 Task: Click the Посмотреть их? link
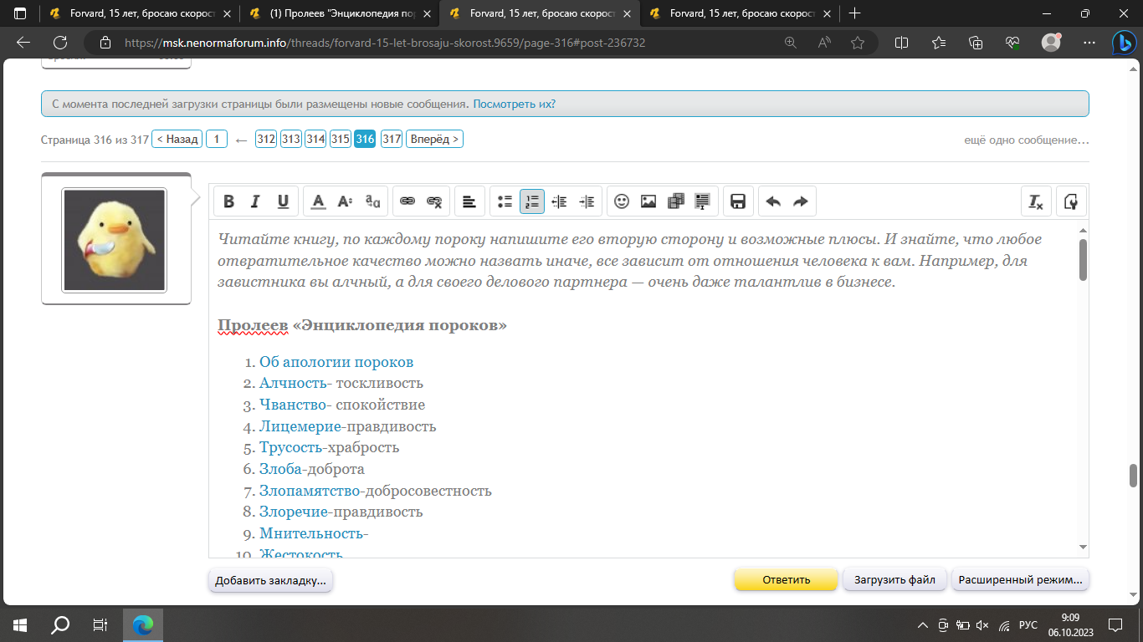pos(514,104)
